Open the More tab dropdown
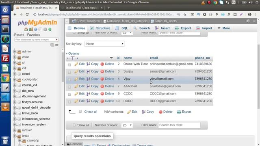 (x=224, y=28)
